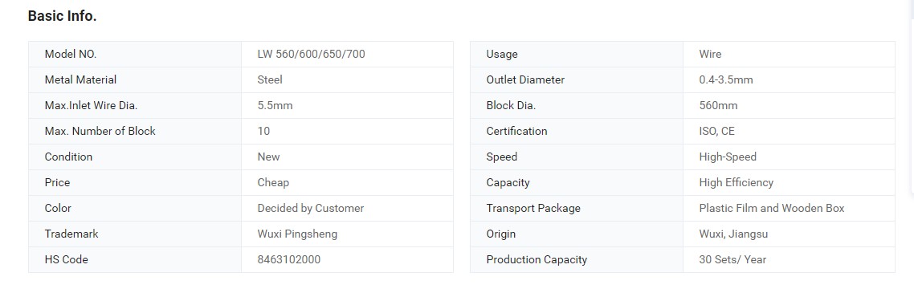Select 'Plastic Film and Wooden Box' value

click(x=772, y=208)
